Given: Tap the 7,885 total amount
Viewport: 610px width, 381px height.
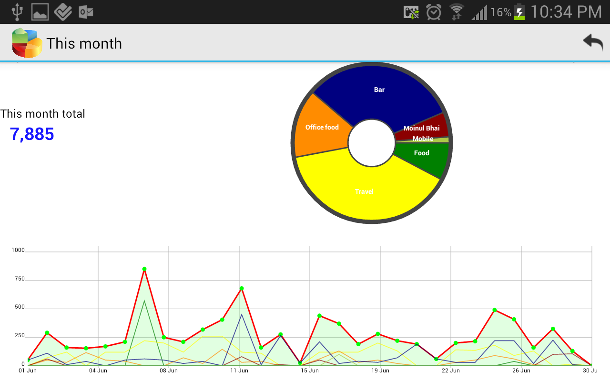Looking at the screenshot, I should point(31,134).
